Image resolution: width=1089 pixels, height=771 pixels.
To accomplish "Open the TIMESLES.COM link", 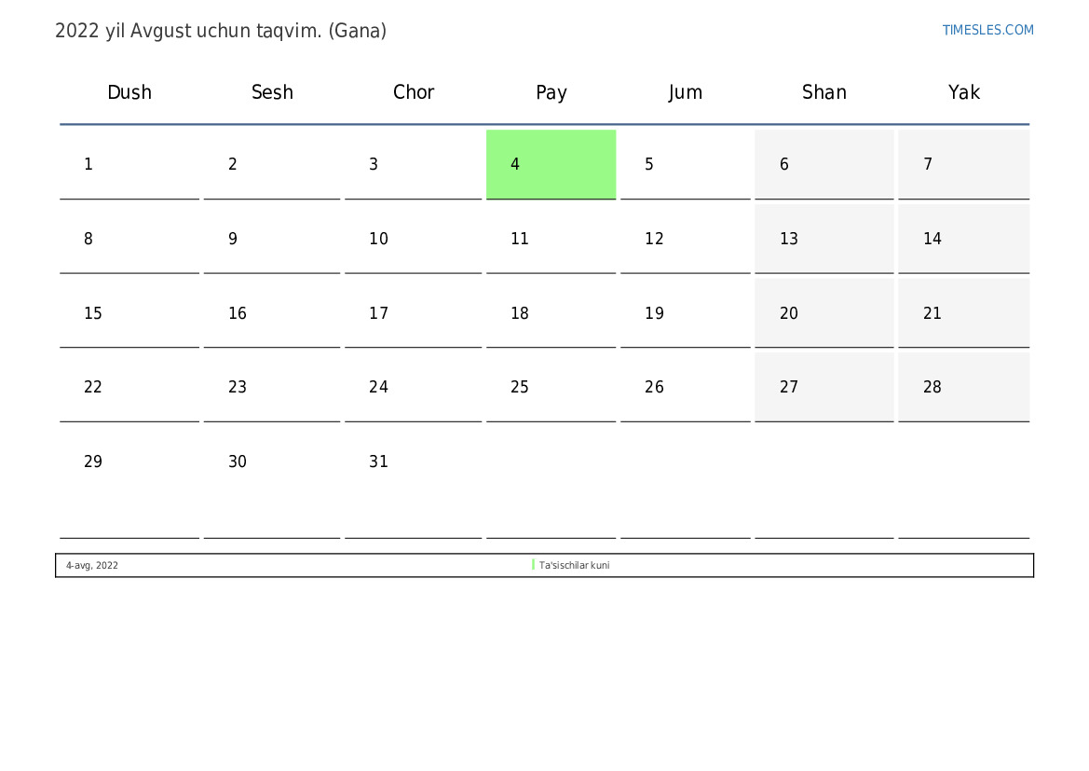I will coord(987,30).
